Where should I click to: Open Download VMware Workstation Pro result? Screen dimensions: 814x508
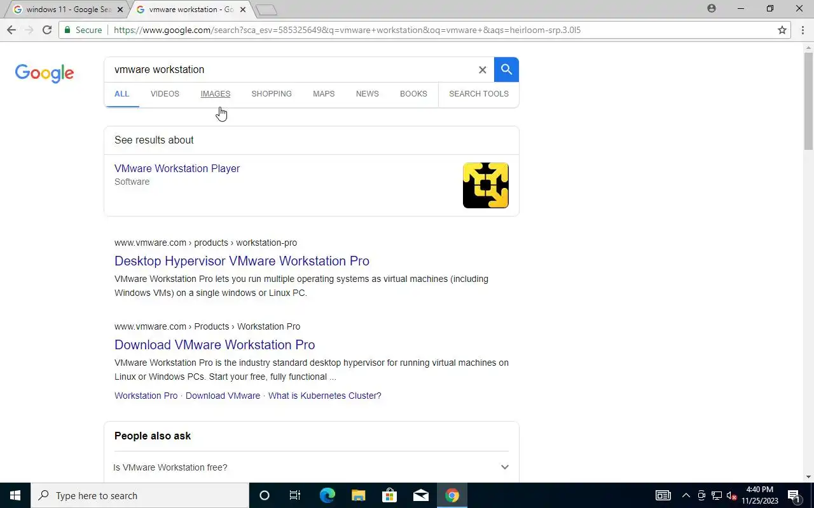click(x=214, y=345)
